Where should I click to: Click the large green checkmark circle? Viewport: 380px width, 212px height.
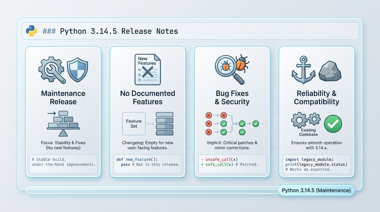pos(333,124)
